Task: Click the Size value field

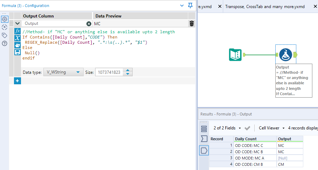Action: 109,72
